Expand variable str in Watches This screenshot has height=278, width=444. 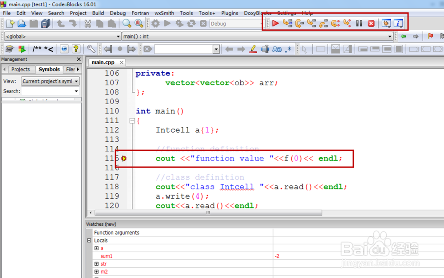tap(96, 263)
